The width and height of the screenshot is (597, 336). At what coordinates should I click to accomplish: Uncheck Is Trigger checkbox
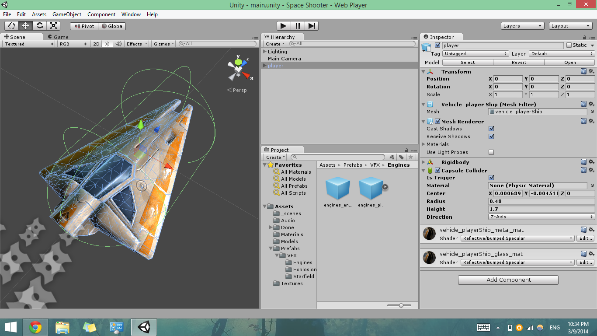[491, 178]
